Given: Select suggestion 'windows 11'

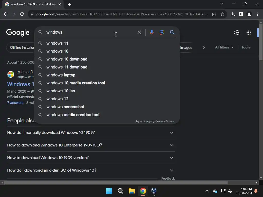Looking at the screenshot, I should pyautogui.click(x=107, y=43).
